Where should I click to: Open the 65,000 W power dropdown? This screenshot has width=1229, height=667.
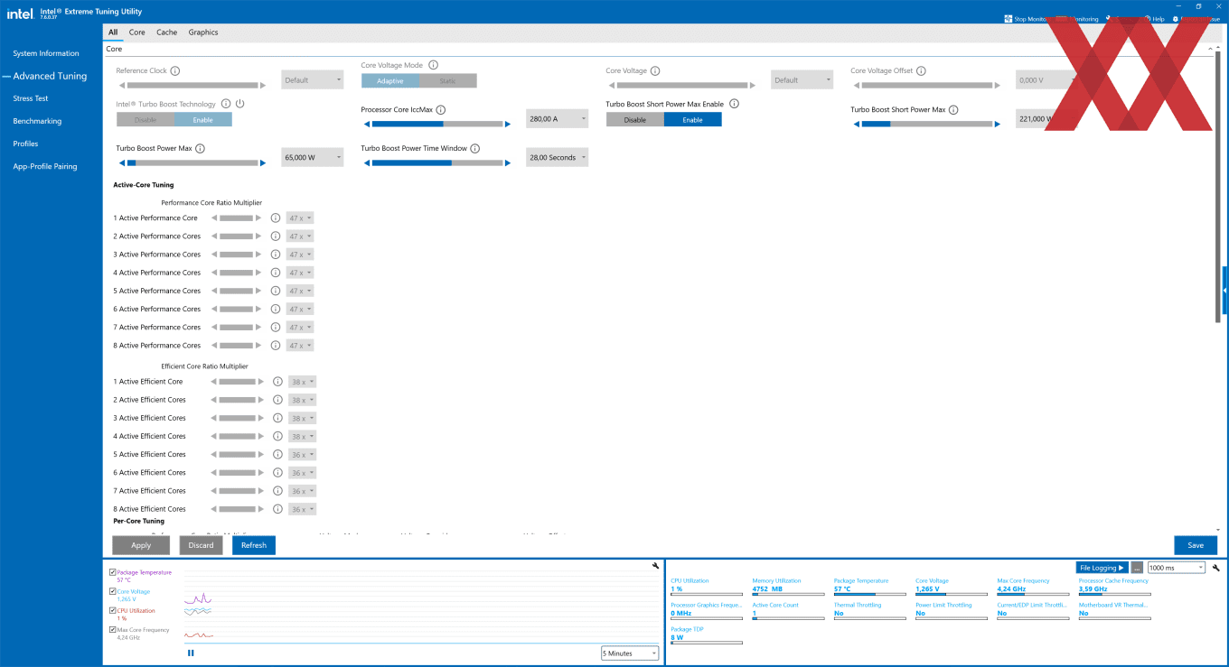(x=313, y=158)
